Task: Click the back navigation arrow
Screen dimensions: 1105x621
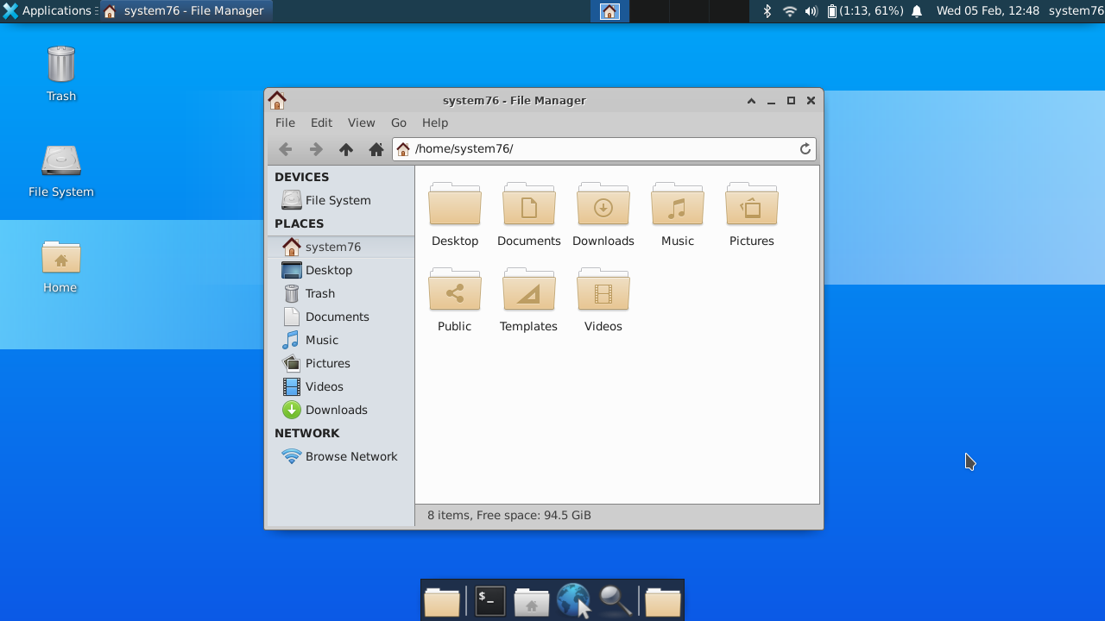Action: [x=285, y=148]
